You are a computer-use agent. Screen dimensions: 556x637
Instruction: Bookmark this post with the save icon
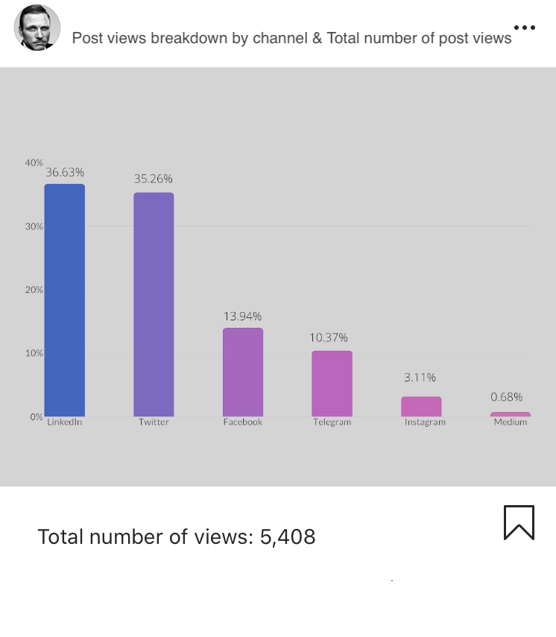pos(519,522)
